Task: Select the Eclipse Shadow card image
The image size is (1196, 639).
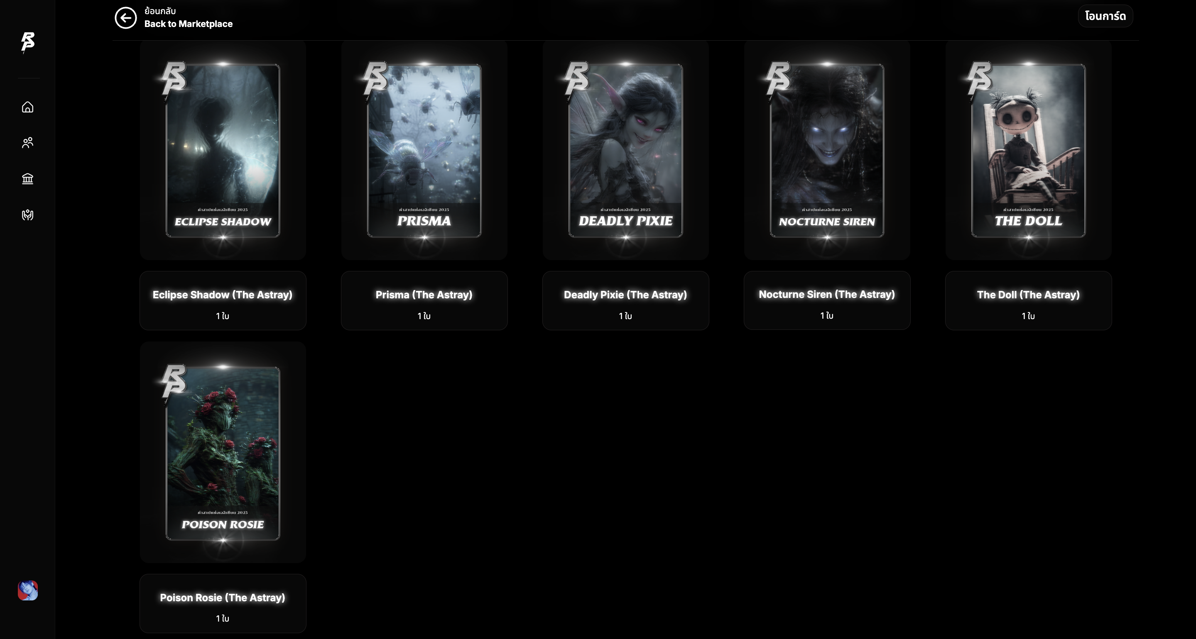Action: pyautogui.click(x=223, y=150)
